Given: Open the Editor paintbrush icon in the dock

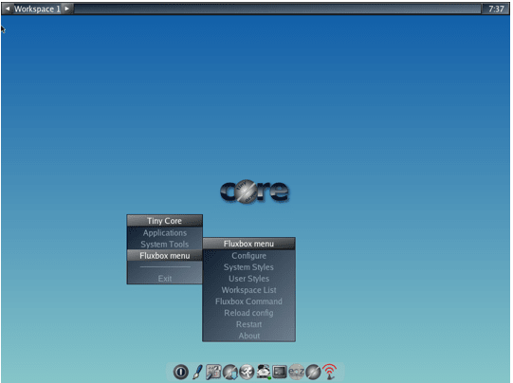Looking at the screenshot, I should [197, 372].
